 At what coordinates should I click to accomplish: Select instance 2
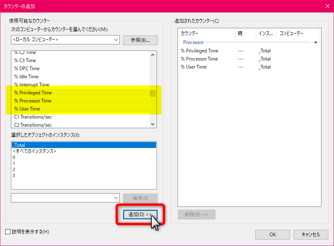pyautogui.click(x=84, y=169)
